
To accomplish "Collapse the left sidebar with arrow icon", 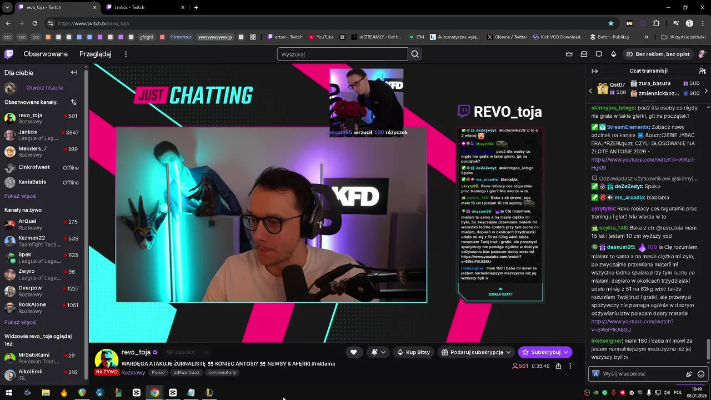I will tap(74, 72).
